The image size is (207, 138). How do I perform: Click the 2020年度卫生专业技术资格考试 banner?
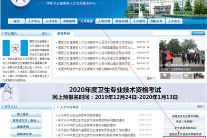[x=103, y=93]
